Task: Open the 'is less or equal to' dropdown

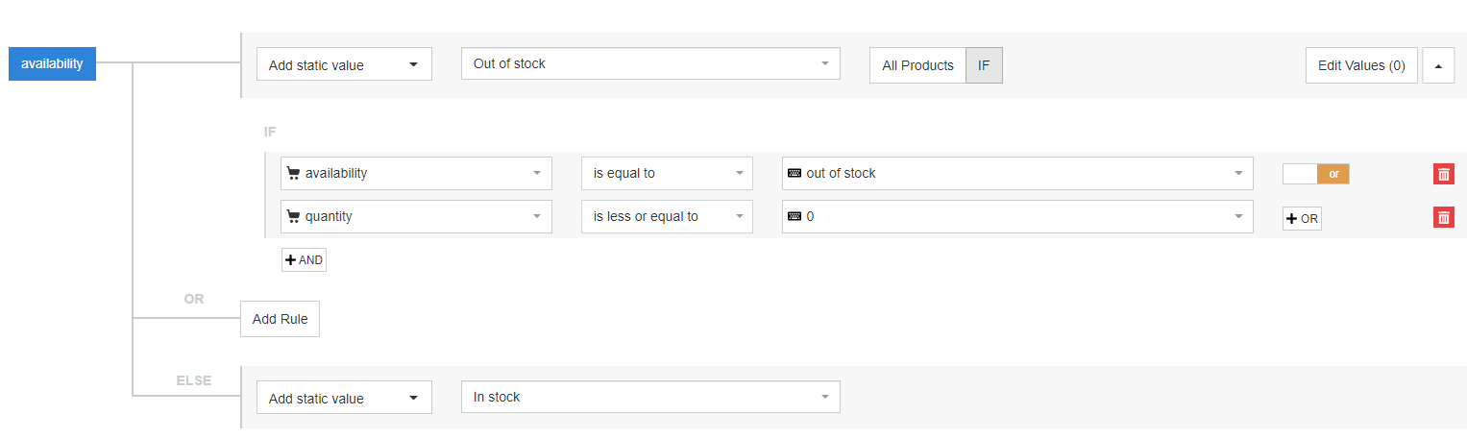Action: pos(667,217)
